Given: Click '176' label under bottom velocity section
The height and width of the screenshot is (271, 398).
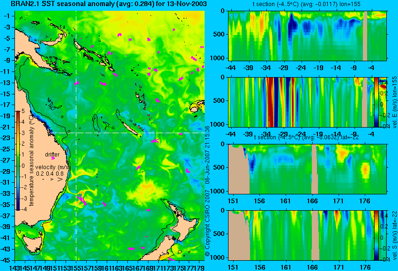Looking at the screenshot, I should [365, 267].
